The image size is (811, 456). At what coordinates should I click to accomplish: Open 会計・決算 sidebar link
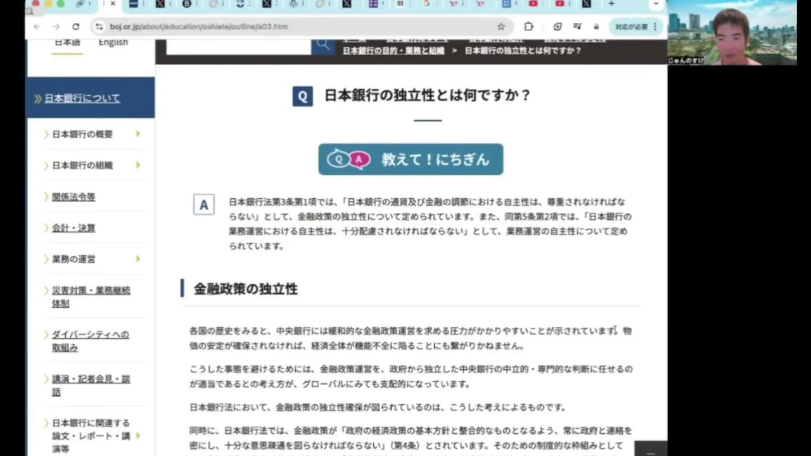[x=73, y=228]
